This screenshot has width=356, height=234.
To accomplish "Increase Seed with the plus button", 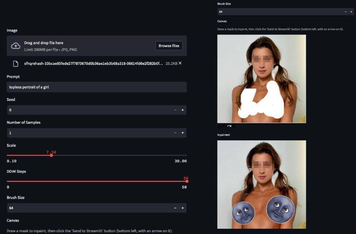I will click(x=182, y=110).
